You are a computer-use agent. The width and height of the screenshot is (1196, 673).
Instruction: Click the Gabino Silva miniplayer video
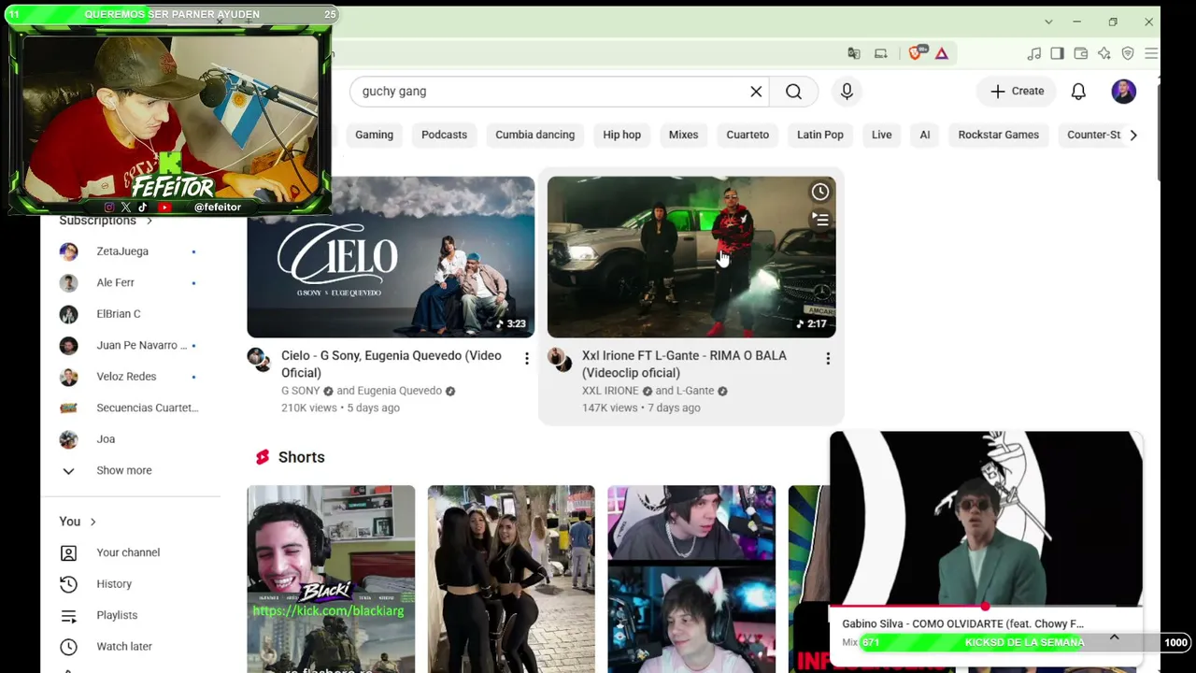(x=986, y=518)
